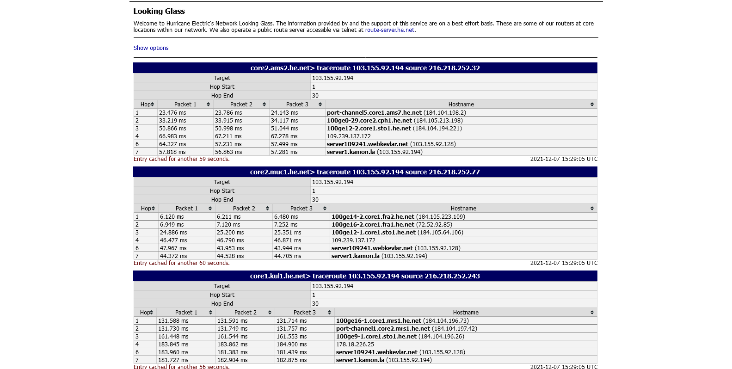Sort ams2 table by Packet 3 arrows
The width and height of the screenshot is (732, 369).
[x=320, y=105]
